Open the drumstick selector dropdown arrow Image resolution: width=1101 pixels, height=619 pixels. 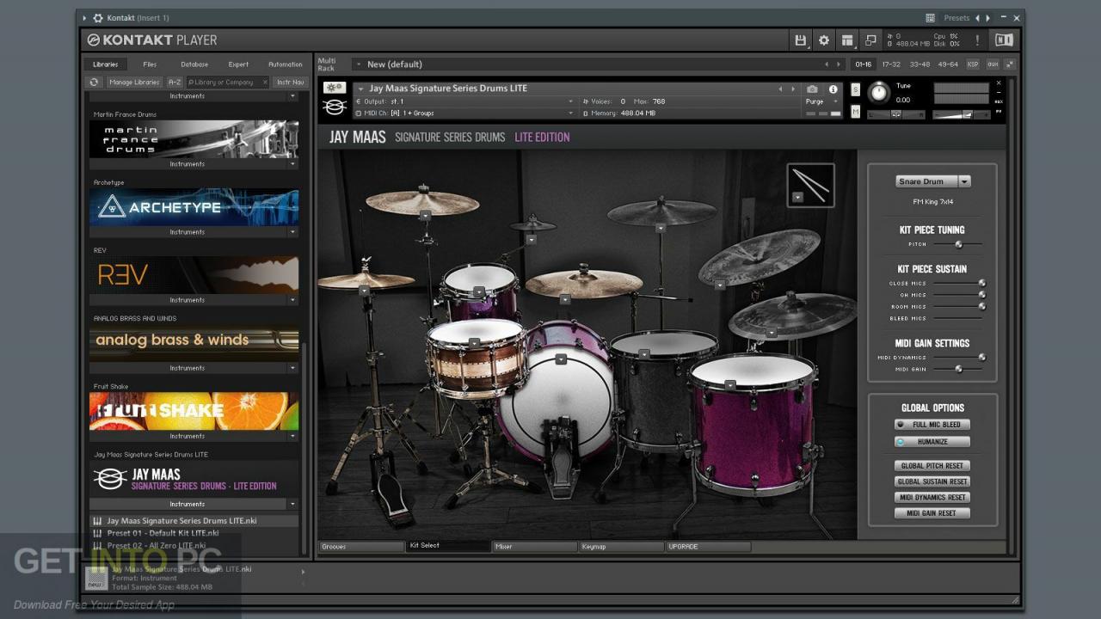(797, 197)
